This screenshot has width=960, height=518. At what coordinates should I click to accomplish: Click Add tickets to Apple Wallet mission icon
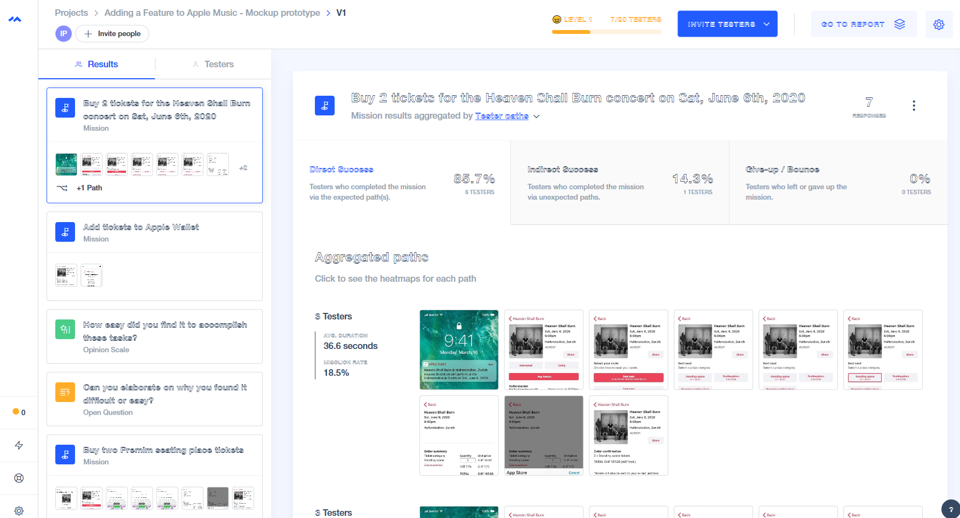coord(65,232)
